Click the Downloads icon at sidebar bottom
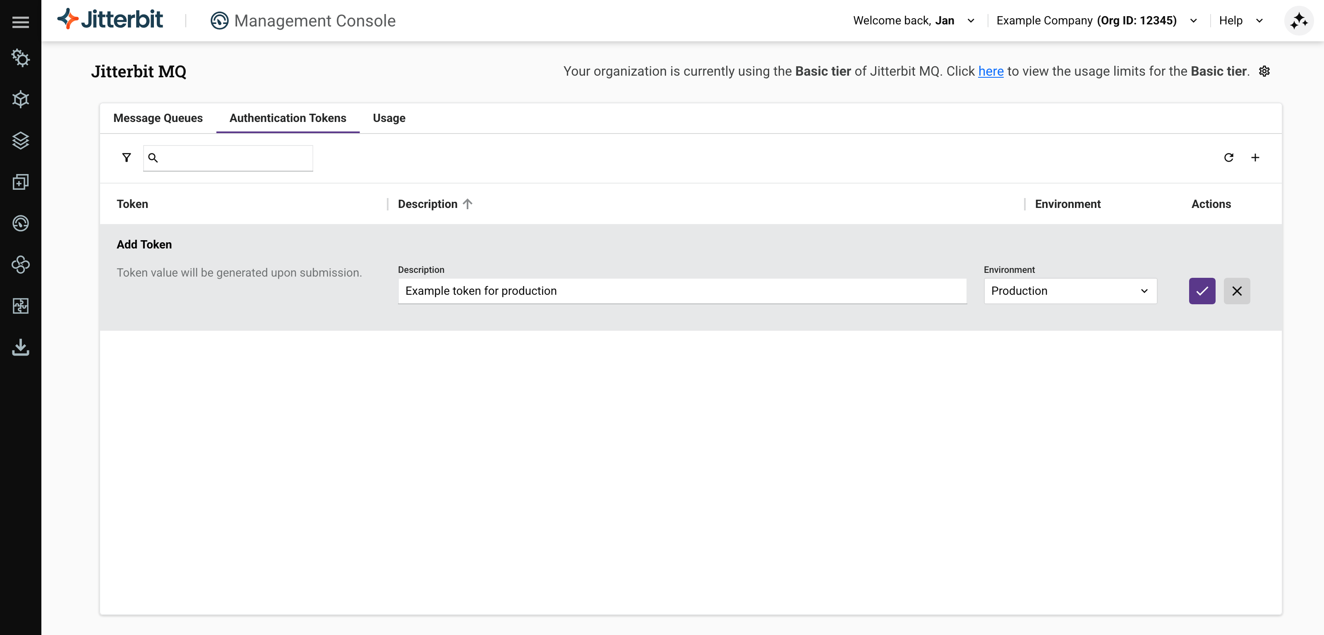This screenshot has height=635, width=1324. (21, 347)
